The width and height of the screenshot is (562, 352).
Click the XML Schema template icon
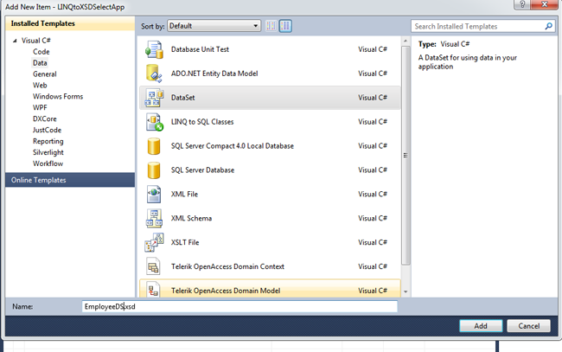pyautogui.click(x=155, y=218)
